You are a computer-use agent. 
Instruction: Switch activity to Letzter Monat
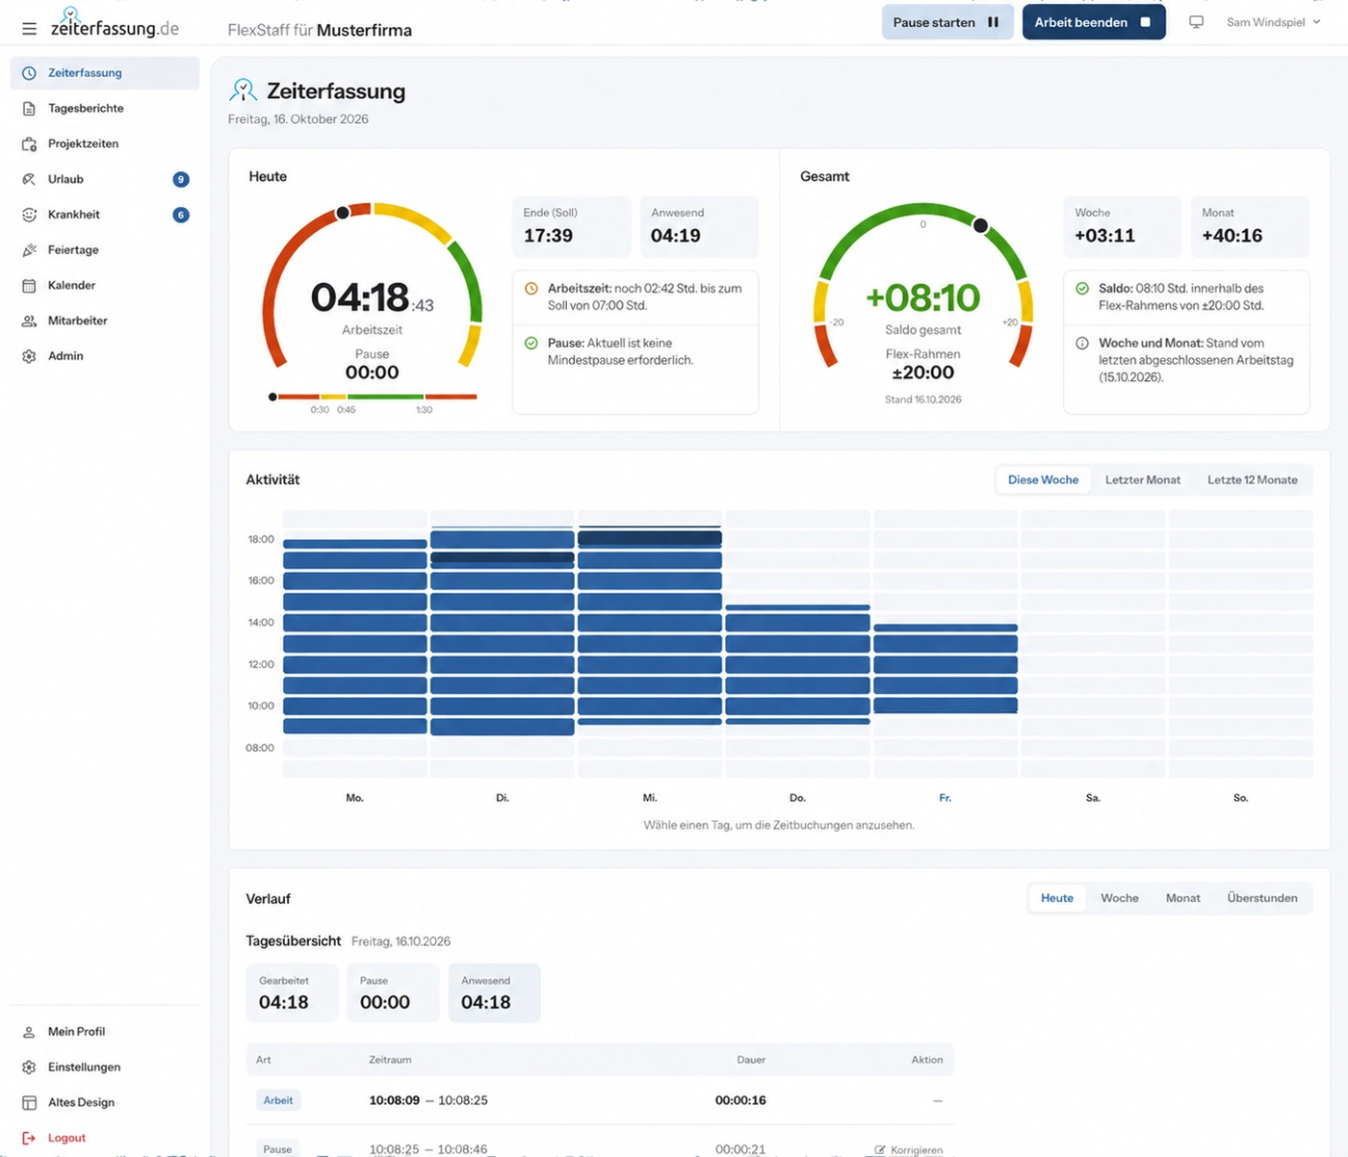1142,479
